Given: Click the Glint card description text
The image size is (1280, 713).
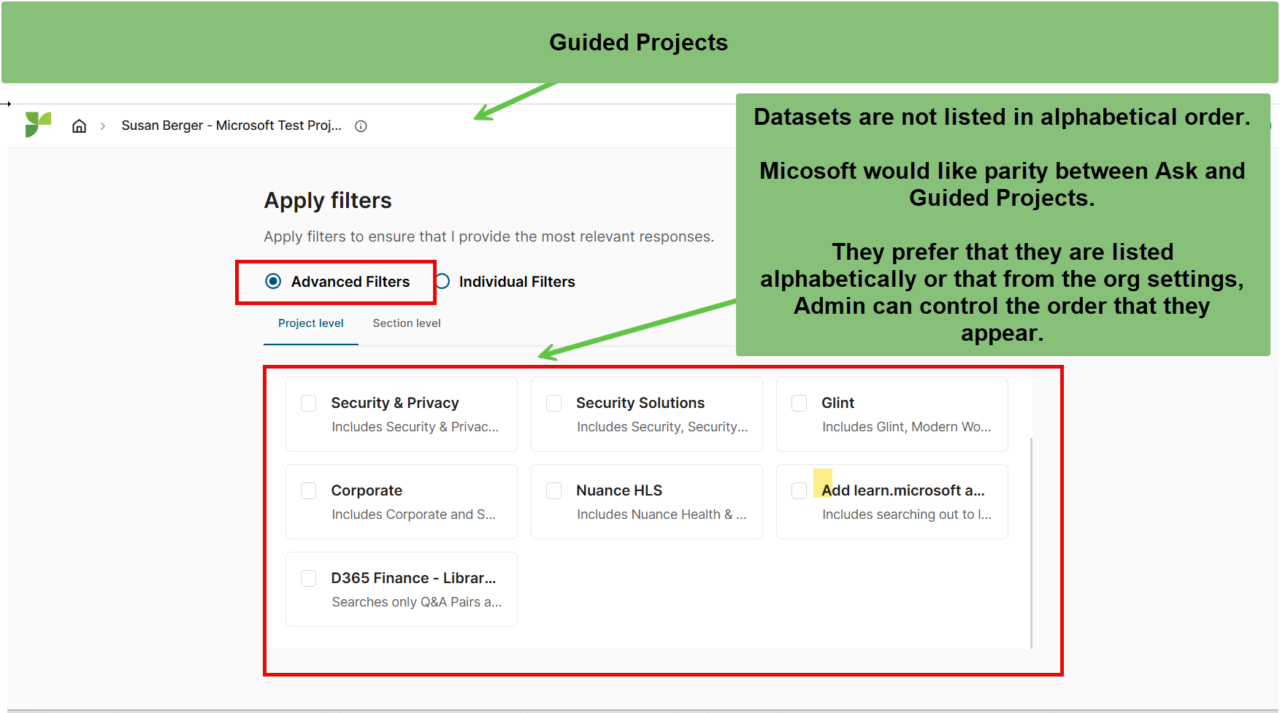Looking at the screenshot, I should pos(907,427).
